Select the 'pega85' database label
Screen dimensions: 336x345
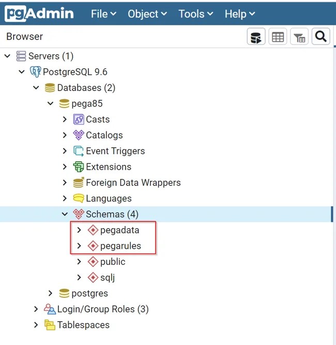point(87,104)
